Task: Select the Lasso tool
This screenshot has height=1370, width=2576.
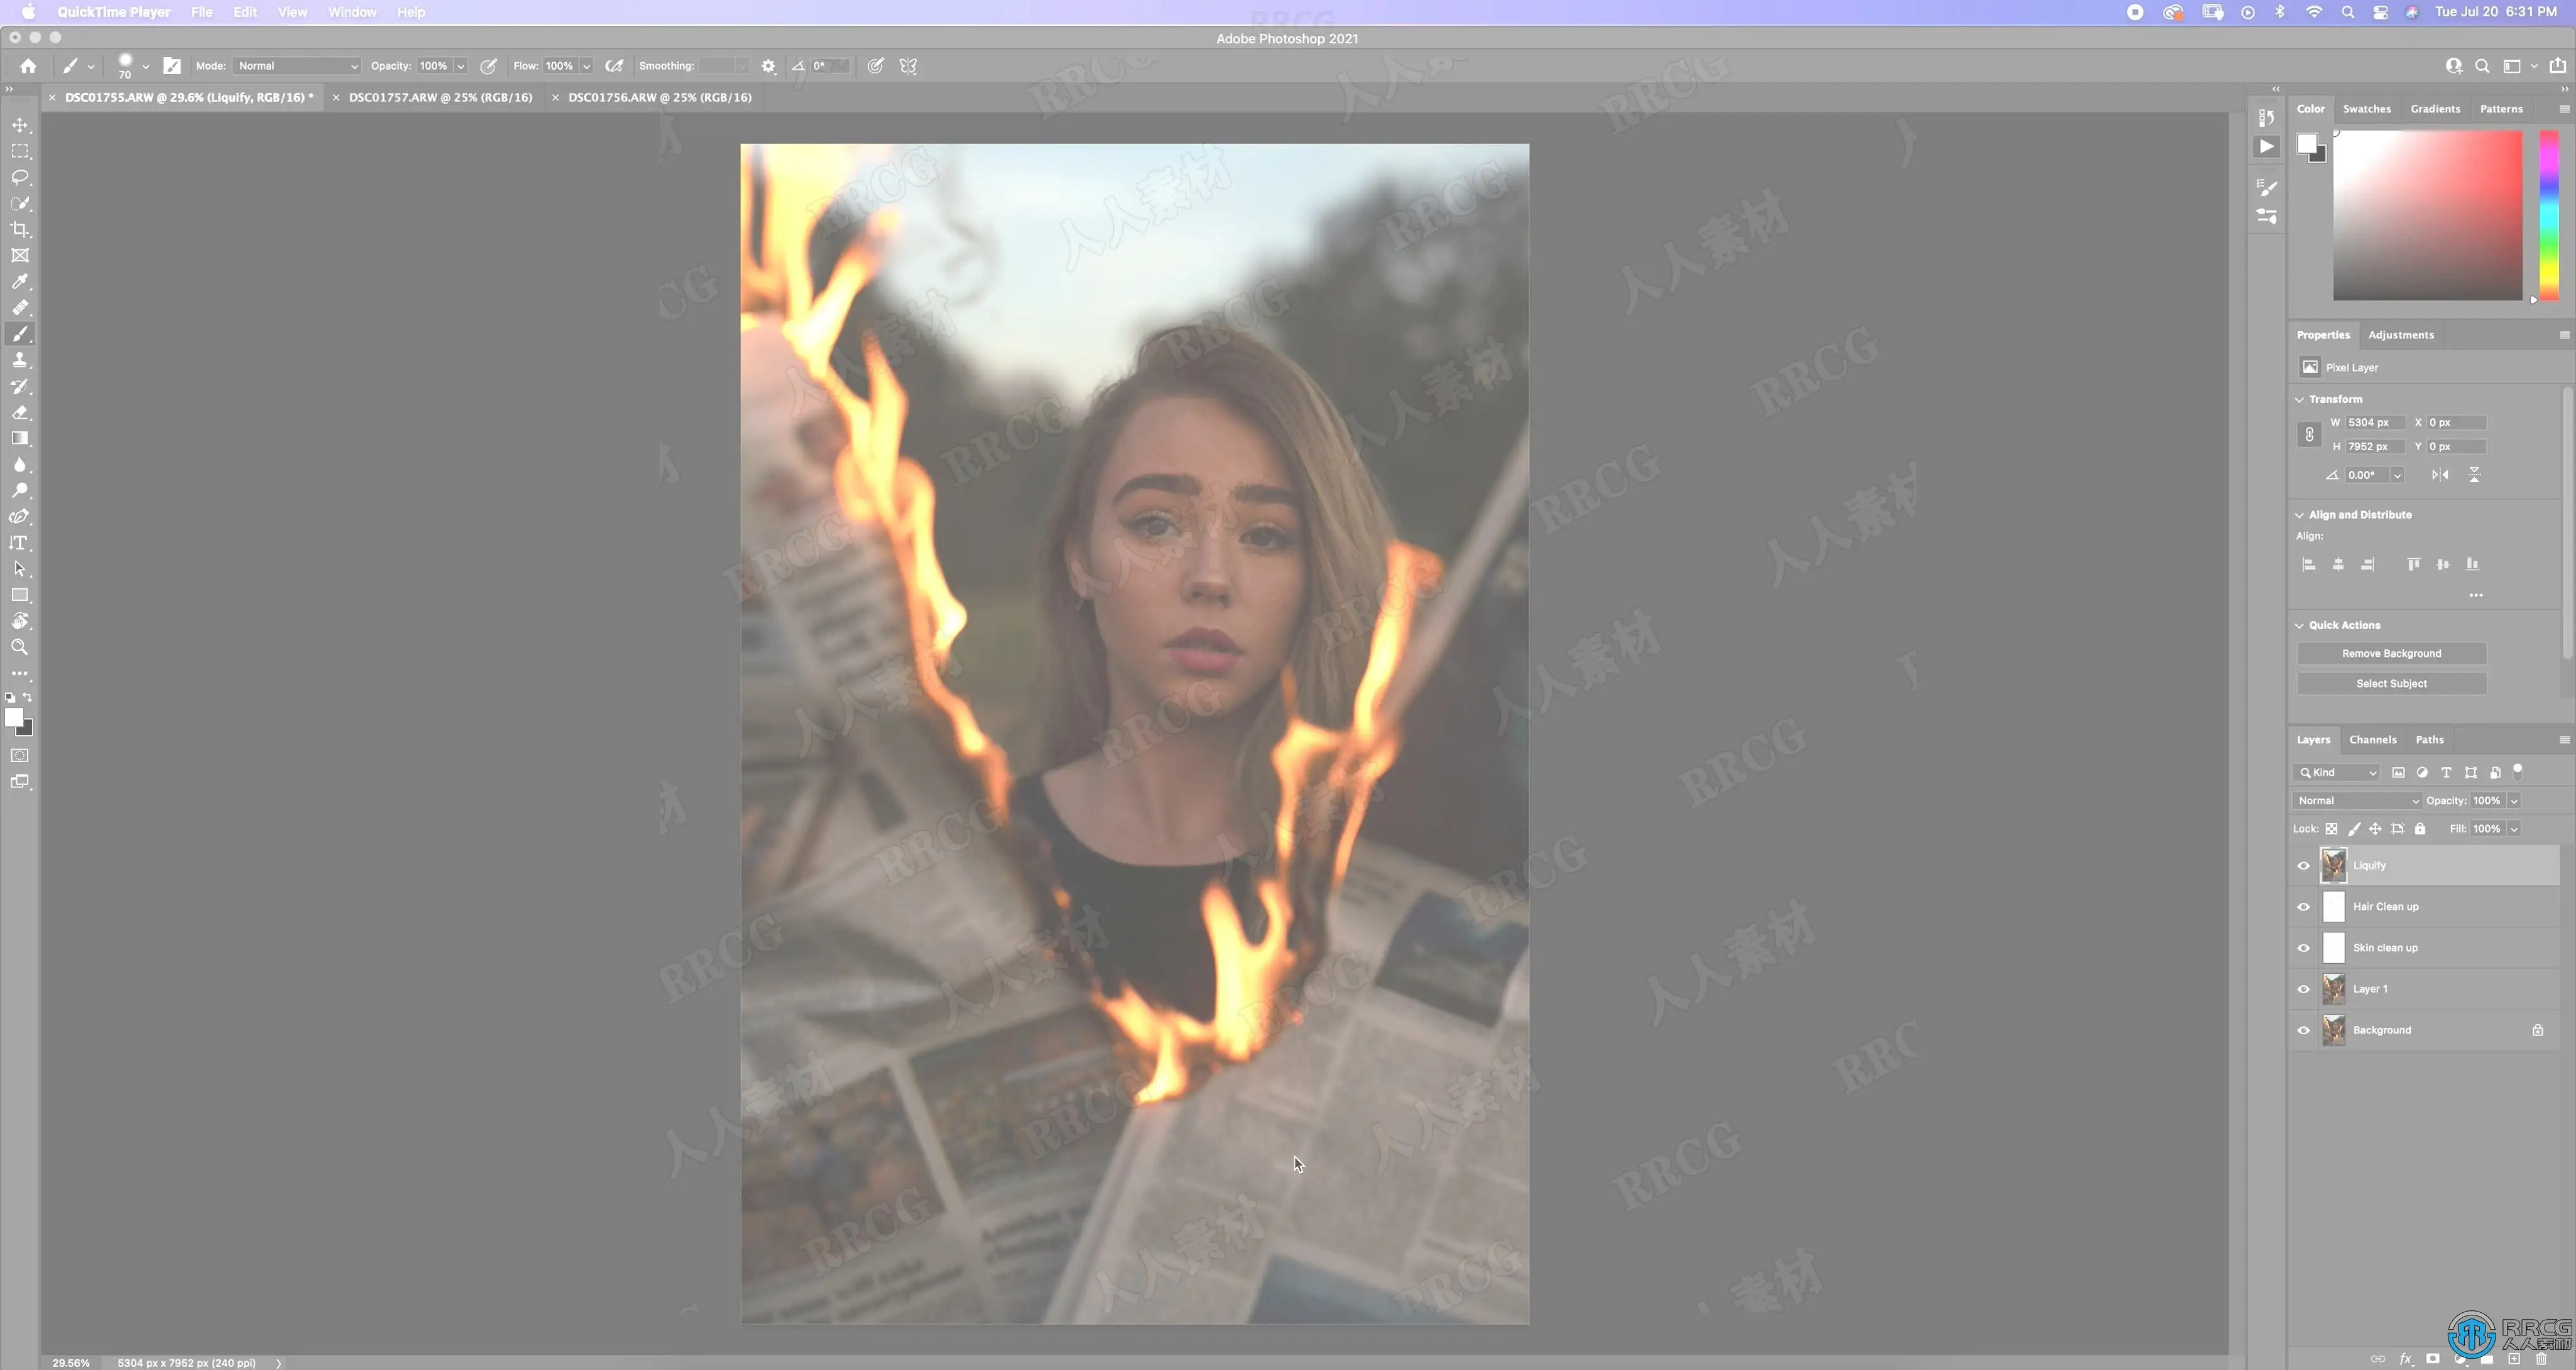Action: 20,177
